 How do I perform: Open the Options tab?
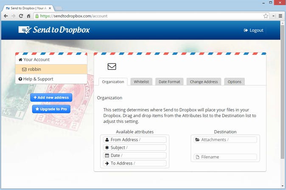pos(234,82)
